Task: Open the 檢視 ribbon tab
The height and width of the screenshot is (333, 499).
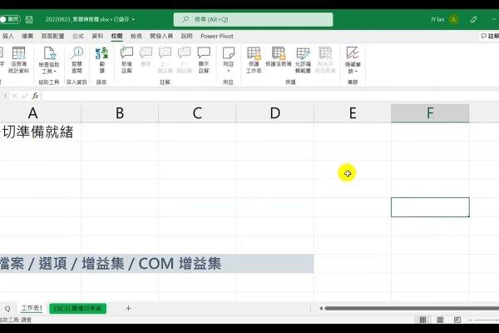Action: [136, 36]
